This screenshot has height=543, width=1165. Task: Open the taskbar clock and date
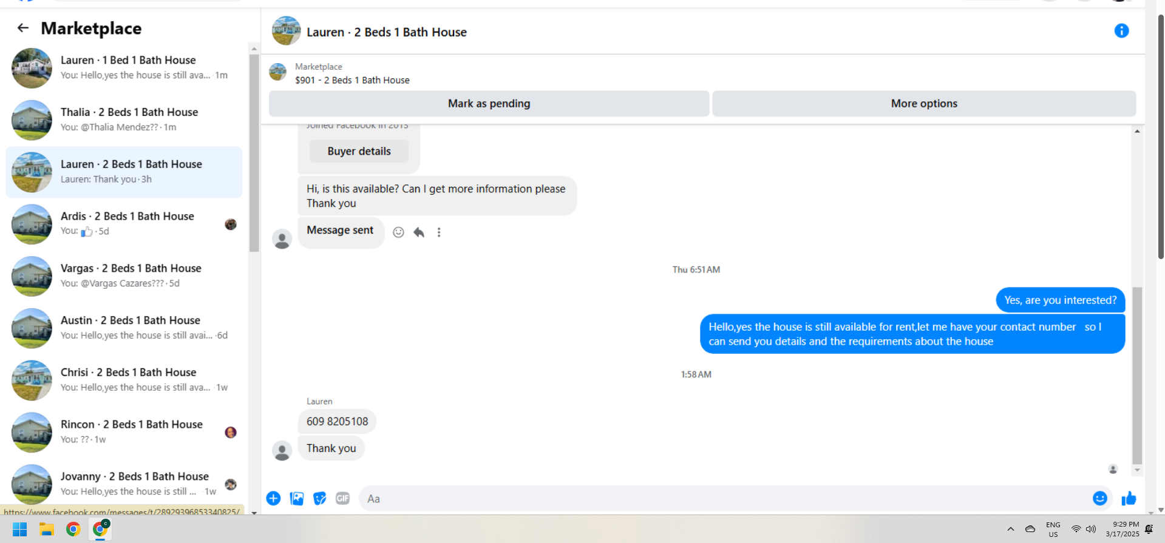pyautogui.click(x=1123, y=529)
